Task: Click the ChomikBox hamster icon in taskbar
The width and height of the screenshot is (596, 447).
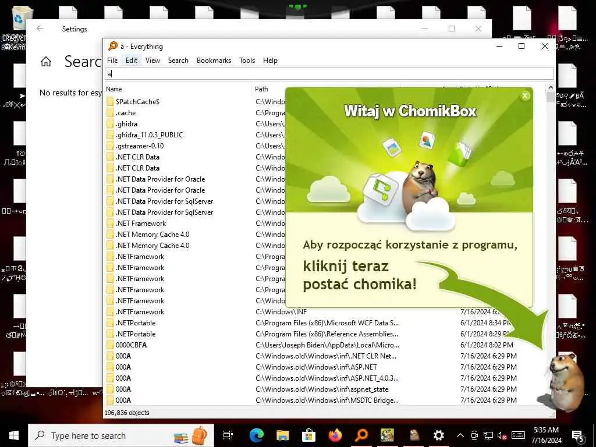Action: pos(414,435)
